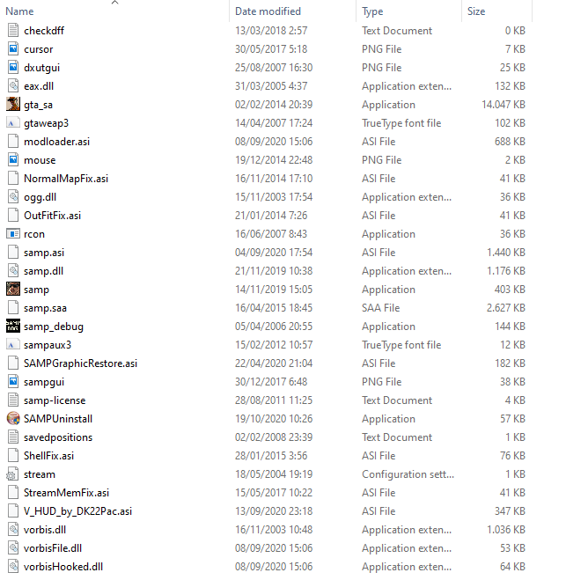Sort files by Size column header
The image size is (566, 580).
476,11
